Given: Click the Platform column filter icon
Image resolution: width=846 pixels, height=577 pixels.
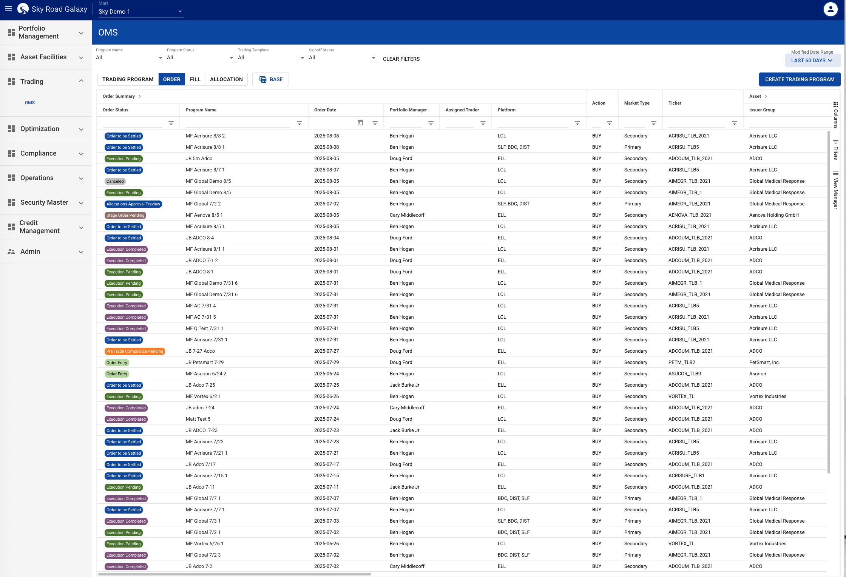Looking at the screenshot, I should (577, 123).
